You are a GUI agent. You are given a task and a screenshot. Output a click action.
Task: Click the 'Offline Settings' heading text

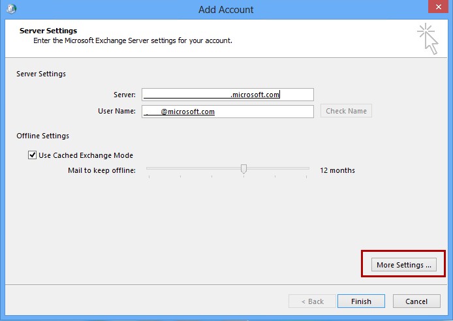[43, 136]
